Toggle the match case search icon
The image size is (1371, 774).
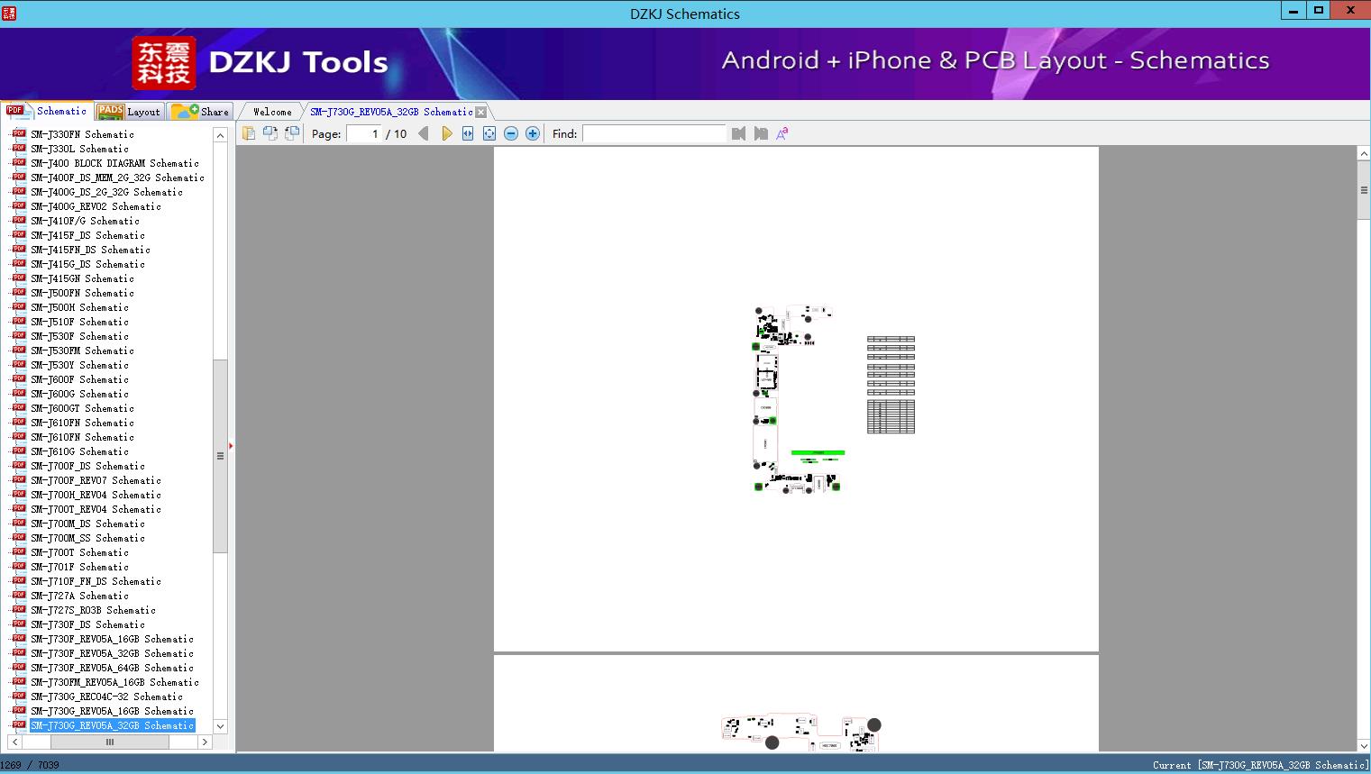pyautogui.click(x=782, y=133)
